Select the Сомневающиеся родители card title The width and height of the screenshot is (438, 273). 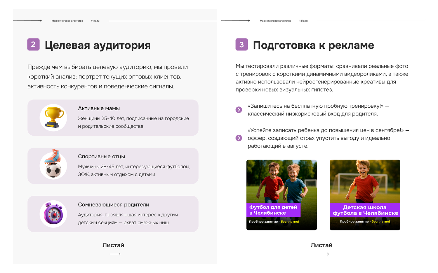tap(114, 205)
